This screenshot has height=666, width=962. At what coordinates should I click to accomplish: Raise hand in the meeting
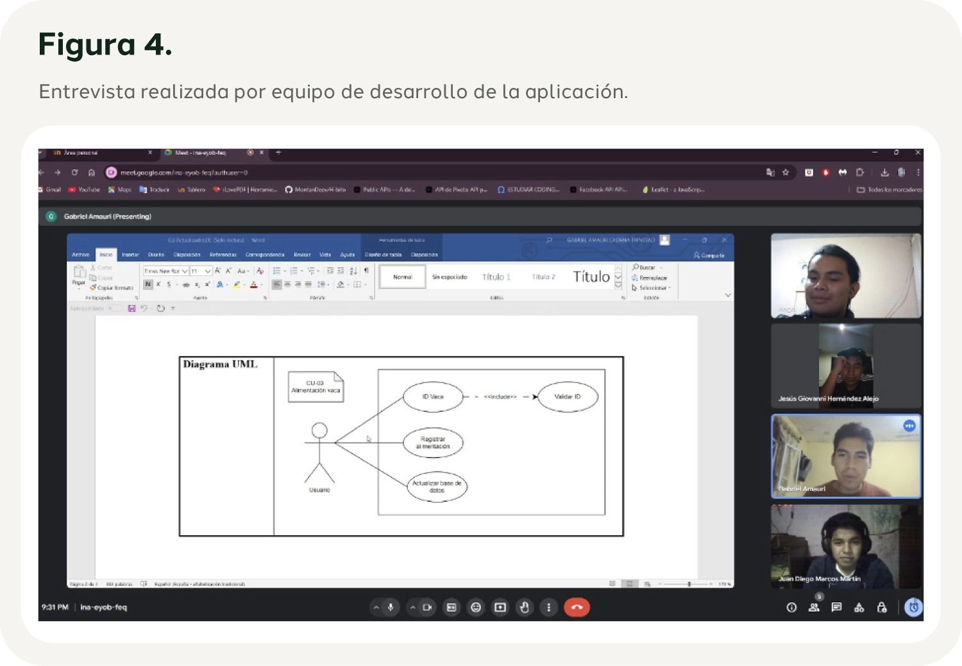(525, 607)
